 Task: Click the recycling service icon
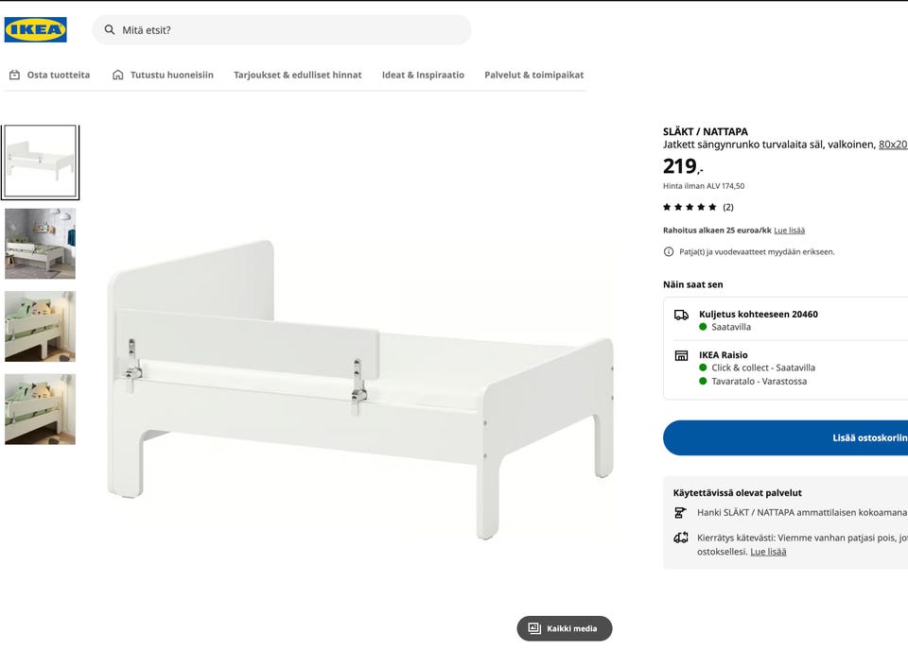point(681,538)
